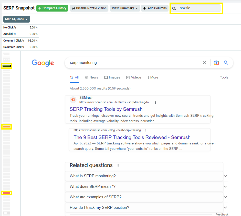Select the All search tab
This screenshot has height=216, width=241.
[x=74, y=77]
